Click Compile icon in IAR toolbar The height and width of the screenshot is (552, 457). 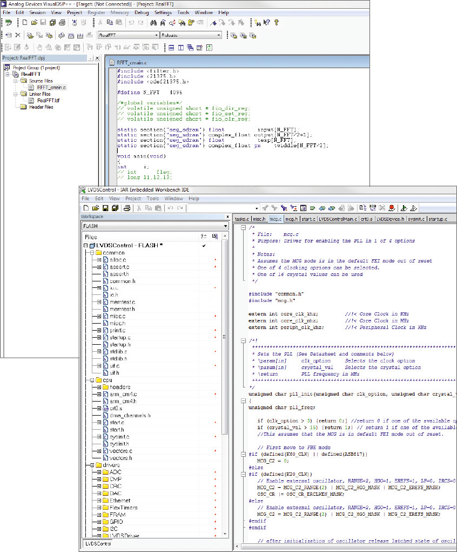(363, 208)
